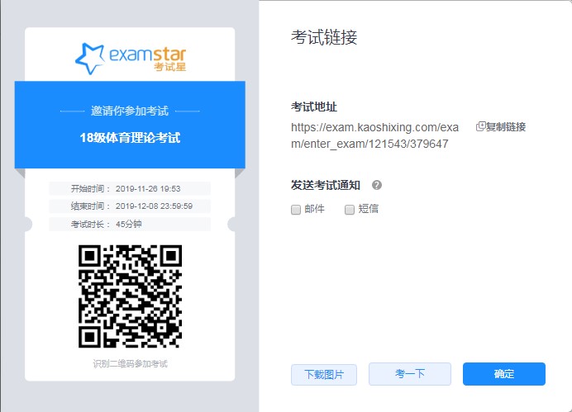Click the examstar 考试星 brand text
This screenshot has width=572, height=412.
click(147, 58)
